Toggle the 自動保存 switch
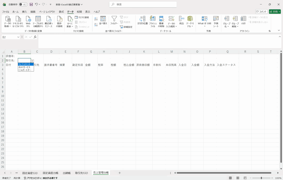The image size is (283, 180). [x=23, y=4]
